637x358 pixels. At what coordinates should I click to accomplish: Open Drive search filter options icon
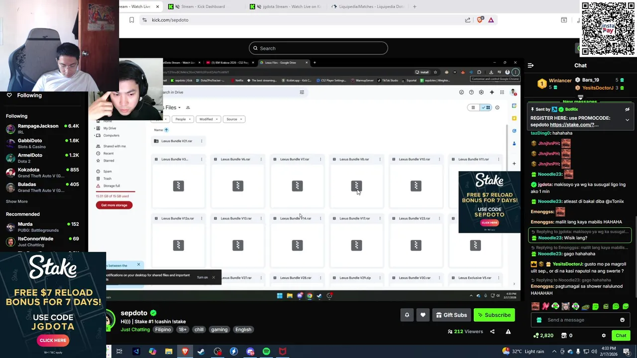click(x=302, y=92)
